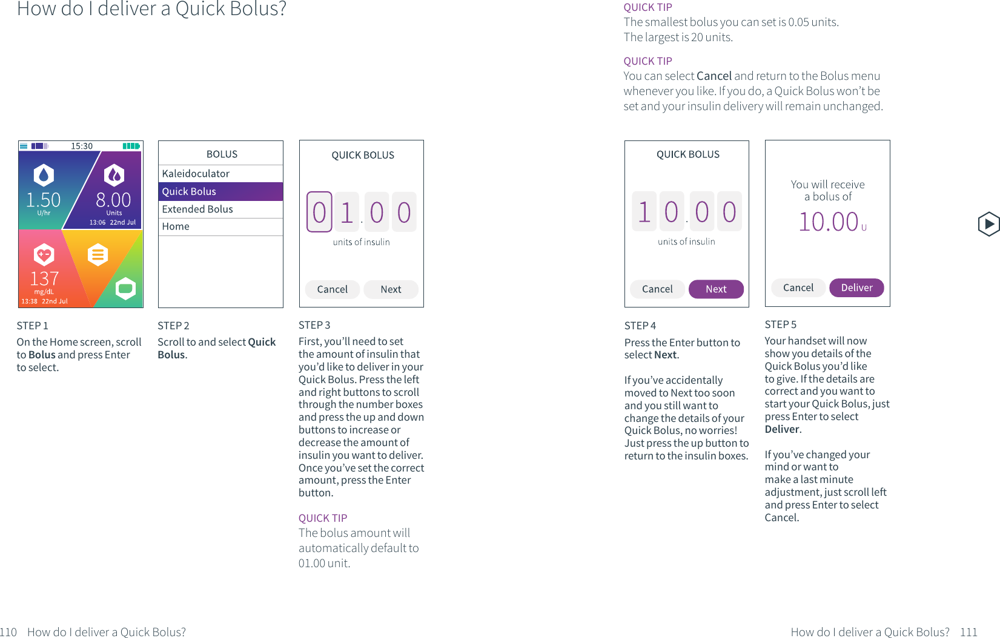1000x638 pixels.
Task: Open the yellow hexagon menu icon
Action: point(98,255)
